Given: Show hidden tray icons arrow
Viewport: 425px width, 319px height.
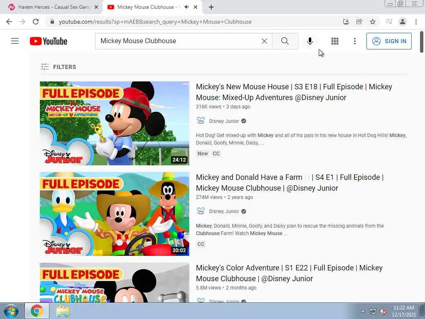Looking at the screenshot, I should [363, 311].
